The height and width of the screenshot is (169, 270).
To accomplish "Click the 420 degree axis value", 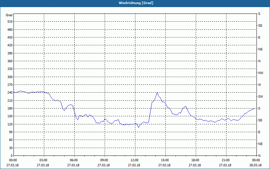I will (x=10, y=45).
